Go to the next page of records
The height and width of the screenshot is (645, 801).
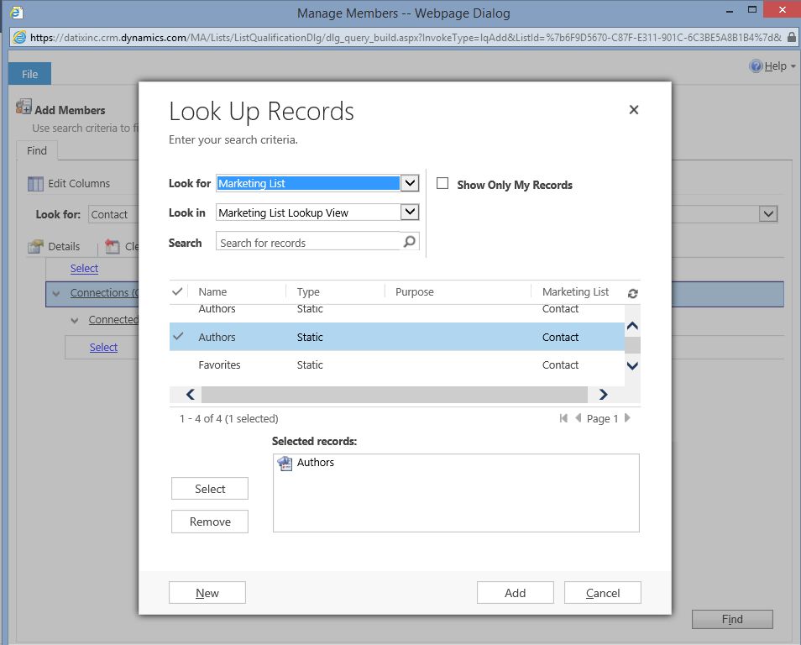[x=627, y=418]
